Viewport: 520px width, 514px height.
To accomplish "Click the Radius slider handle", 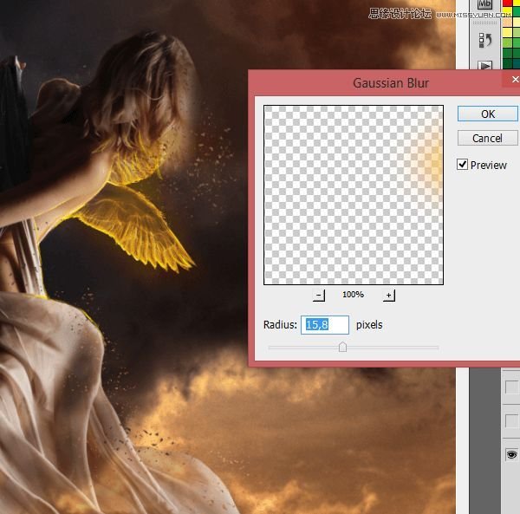I will (342, 347).
